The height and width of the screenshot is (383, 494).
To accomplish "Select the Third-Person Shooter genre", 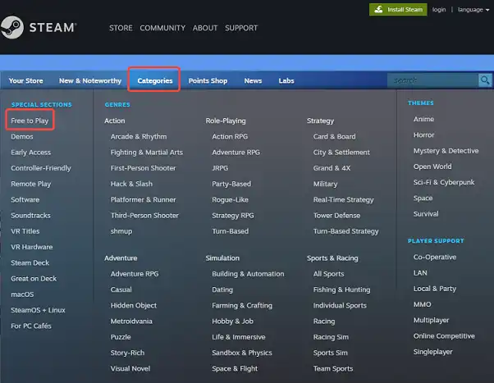I will [x=144, y=216].
